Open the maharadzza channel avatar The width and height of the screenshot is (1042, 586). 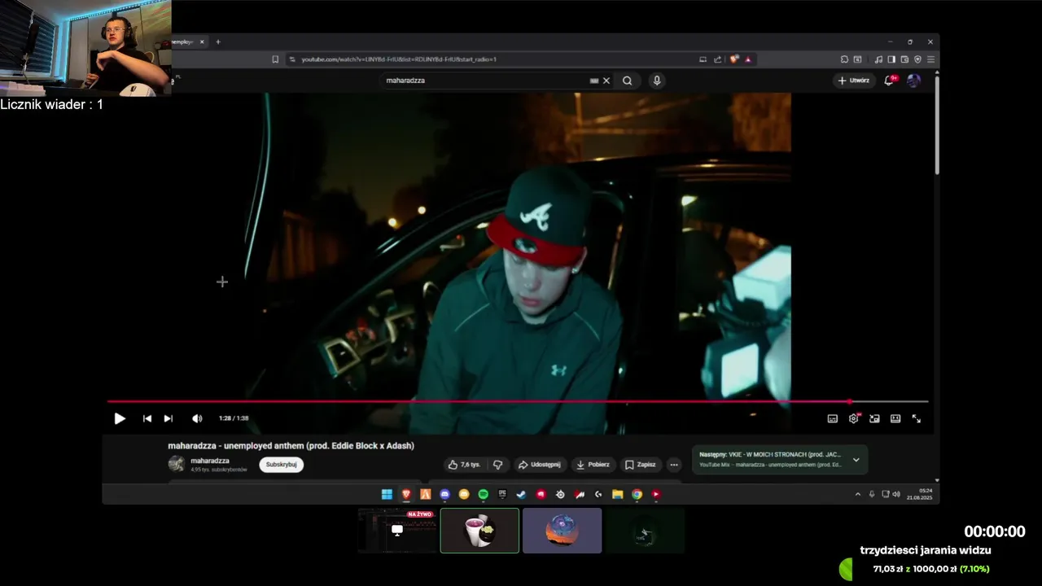pos(177,464)
